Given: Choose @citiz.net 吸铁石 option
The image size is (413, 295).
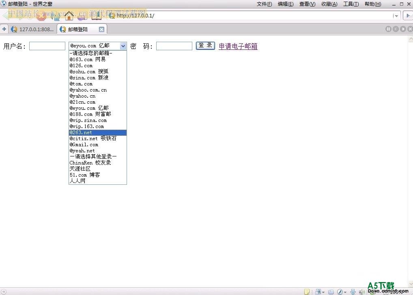Looking at the screenshot, I should click(98, 139).
